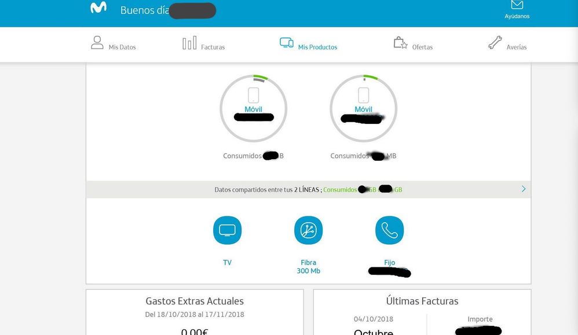This screenshot has width=578, height=335.
Task: Click the Facturas bar chart icon
Action: click(x=189, y=43)
